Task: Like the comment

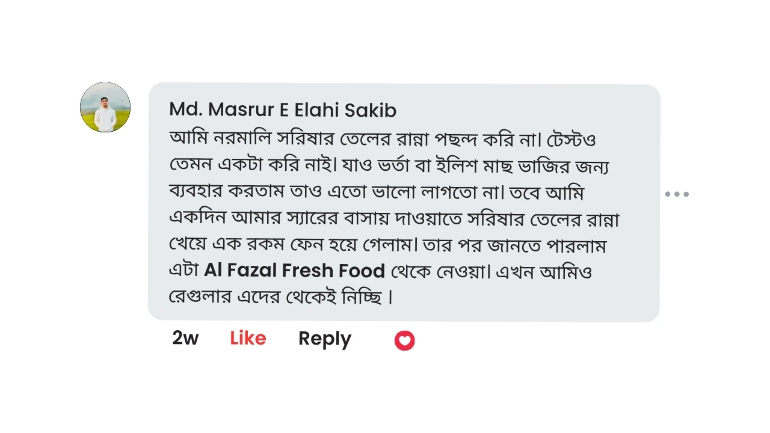Action: pos(248,339)
